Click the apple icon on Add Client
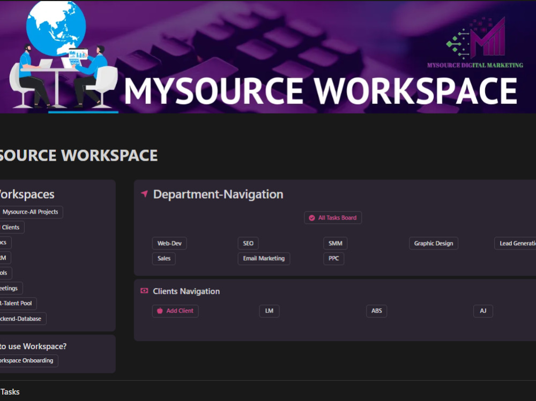This screenshot has width=536, height=401. point(160,311)
